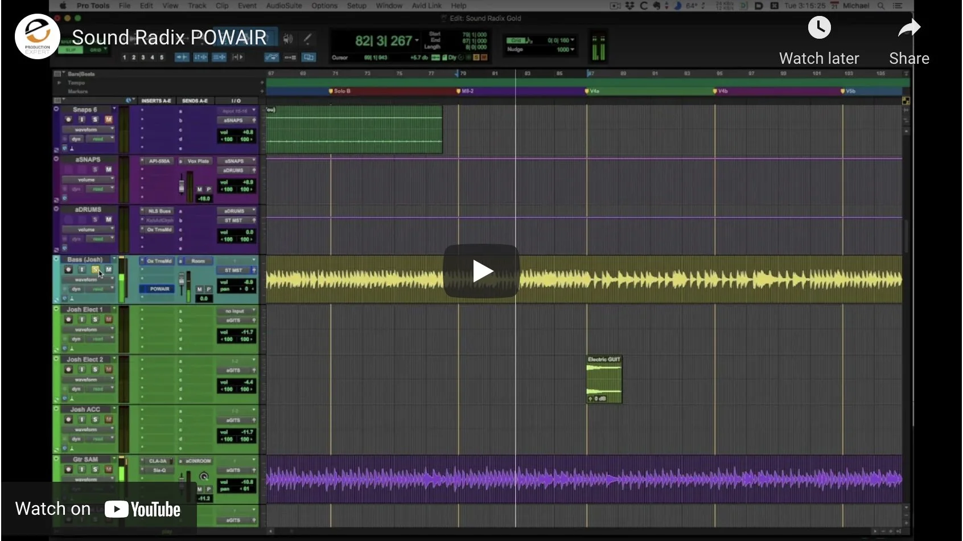Select Slip edit mode
Screen dimensions: 963x541
[71, 50]
